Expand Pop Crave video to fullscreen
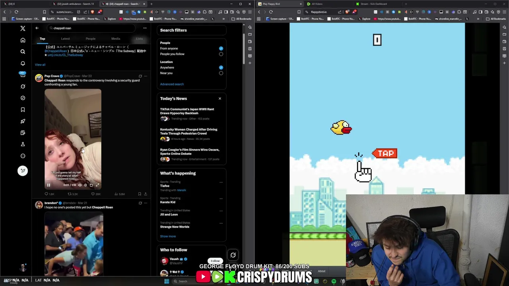The image size is (509, 286). 97,185
